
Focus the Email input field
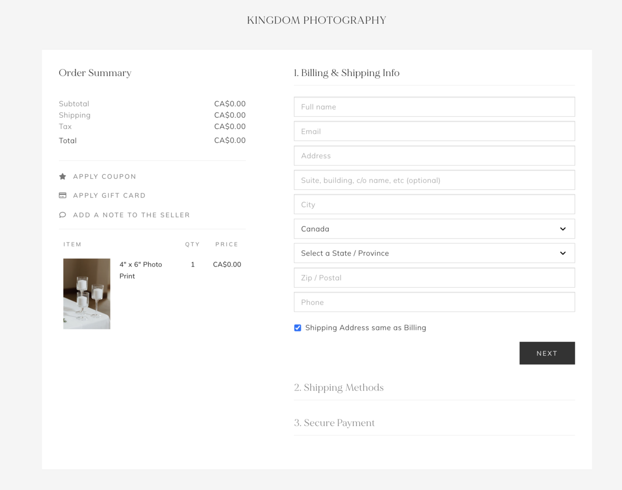[x=434, y=131]
